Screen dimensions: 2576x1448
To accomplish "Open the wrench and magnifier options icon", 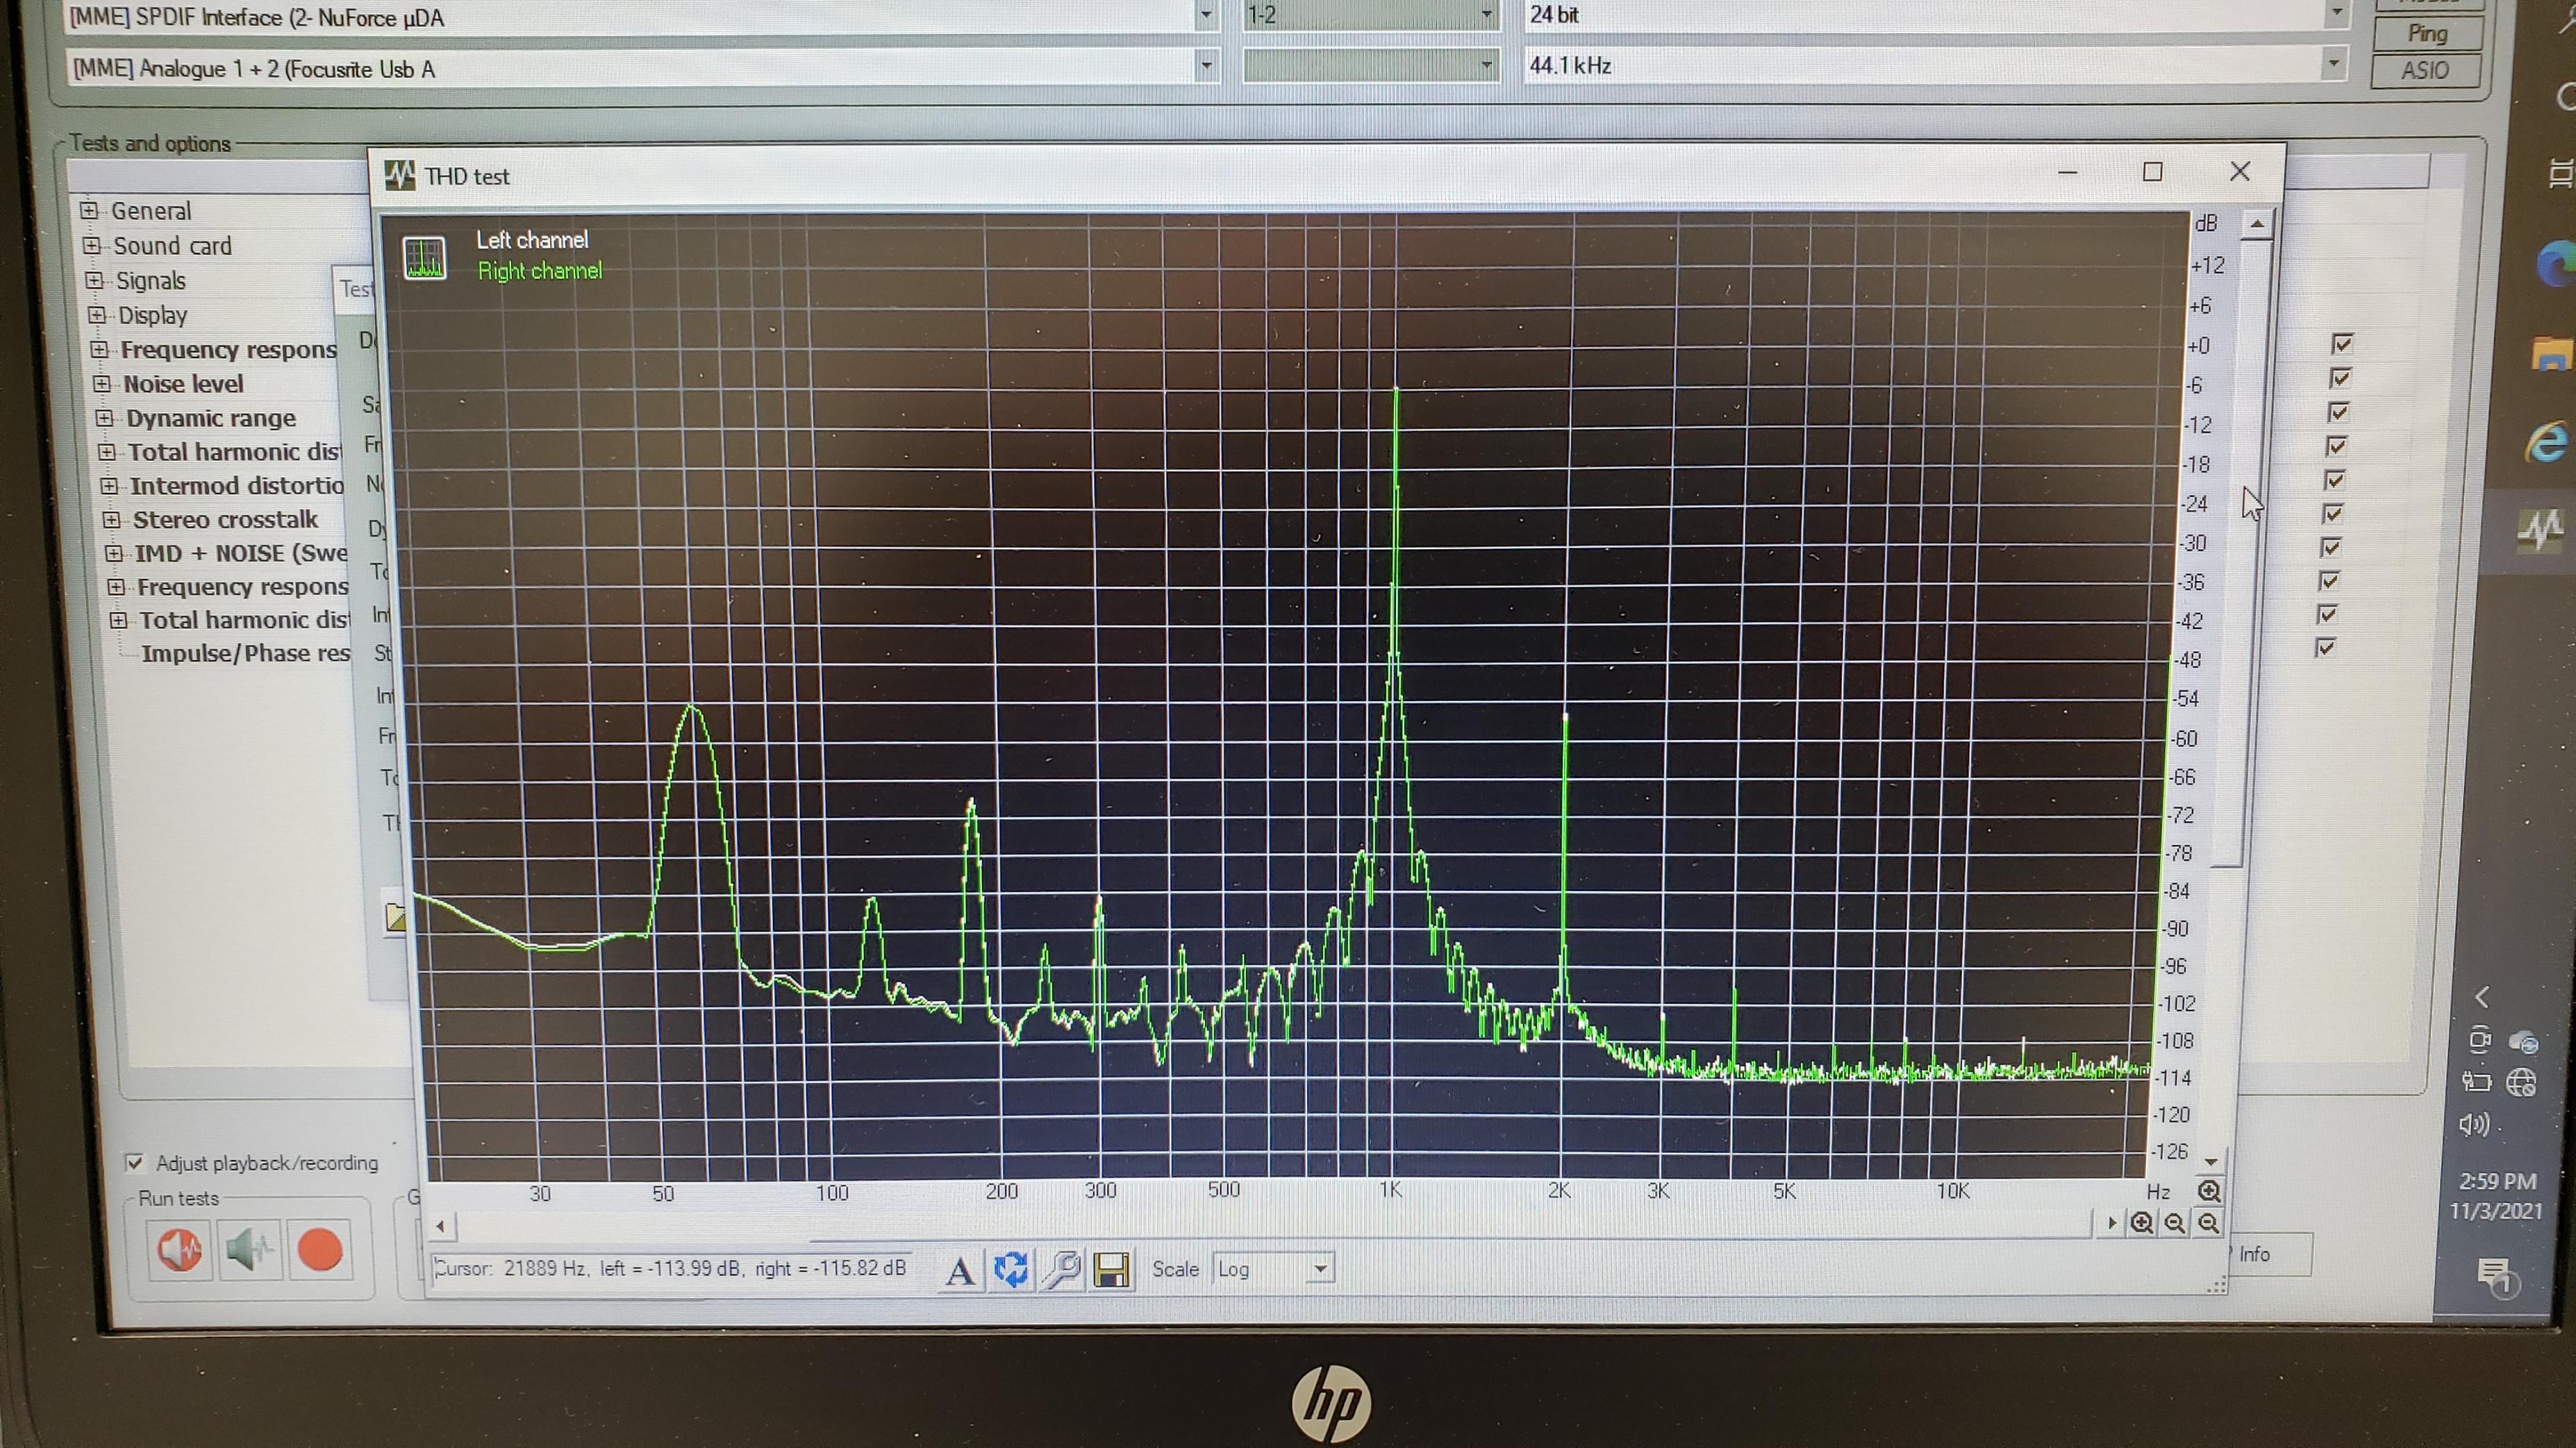I will pyautogui.click(x=1061, y=1269).
